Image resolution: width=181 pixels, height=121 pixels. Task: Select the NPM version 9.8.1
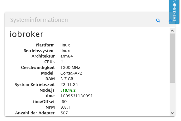tap(65, 107)
